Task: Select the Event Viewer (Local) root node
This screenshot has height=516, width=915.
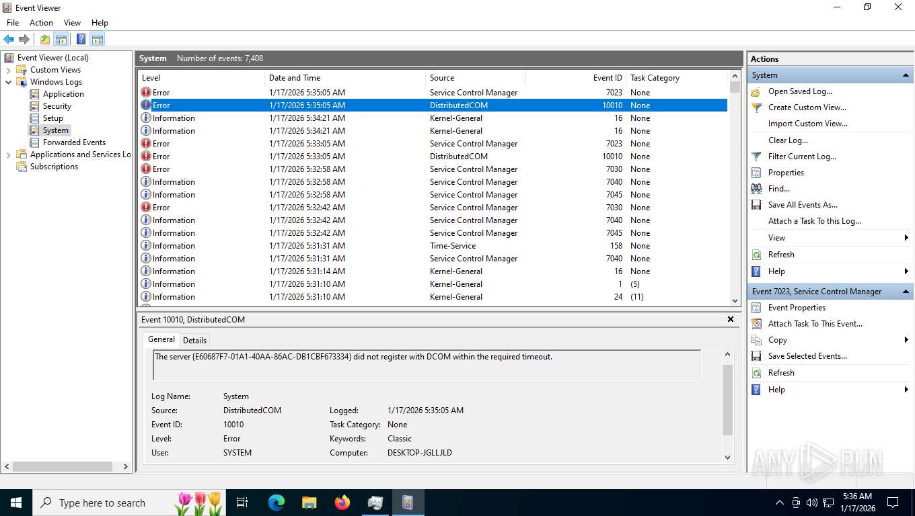Action: (52, 58)
